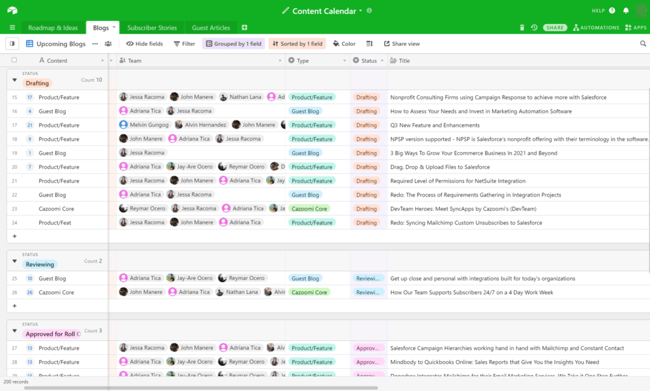This screenshot has height=391, width=650.
Task: Add a record to Drafting group
Action: pos(15,236)
